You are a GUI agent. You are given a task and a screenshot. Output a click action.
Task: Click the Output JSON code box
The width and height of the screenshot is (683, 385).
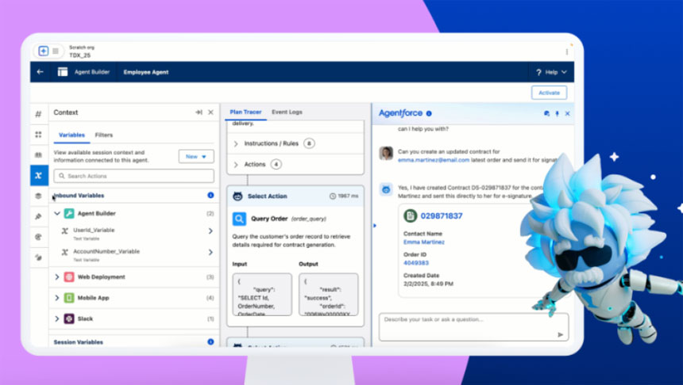[329, 295]
